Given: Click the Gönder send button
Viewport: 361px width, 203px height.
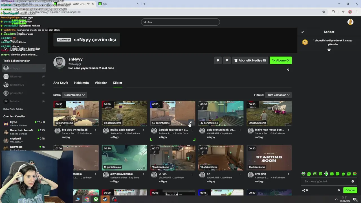Looking at the screenshot, I should click(350, 190).
